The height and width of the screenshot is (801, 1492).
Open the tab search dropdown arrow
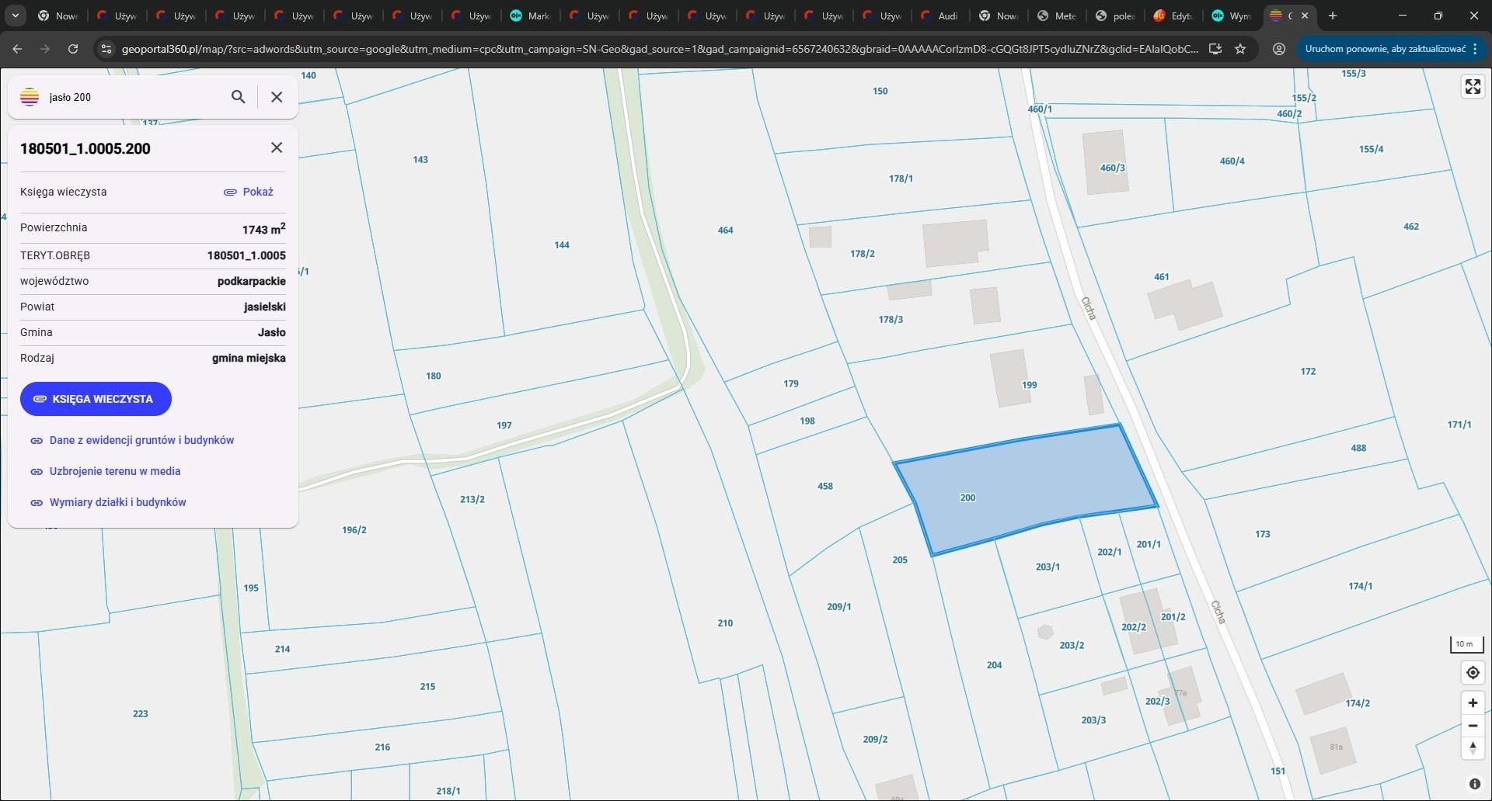click(x=15, y=16)
